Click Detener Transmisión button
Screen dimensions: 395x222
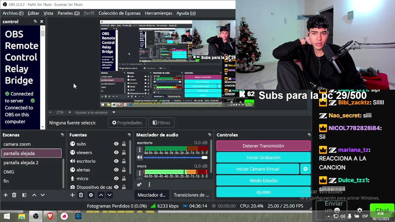(x=263, y=146)
